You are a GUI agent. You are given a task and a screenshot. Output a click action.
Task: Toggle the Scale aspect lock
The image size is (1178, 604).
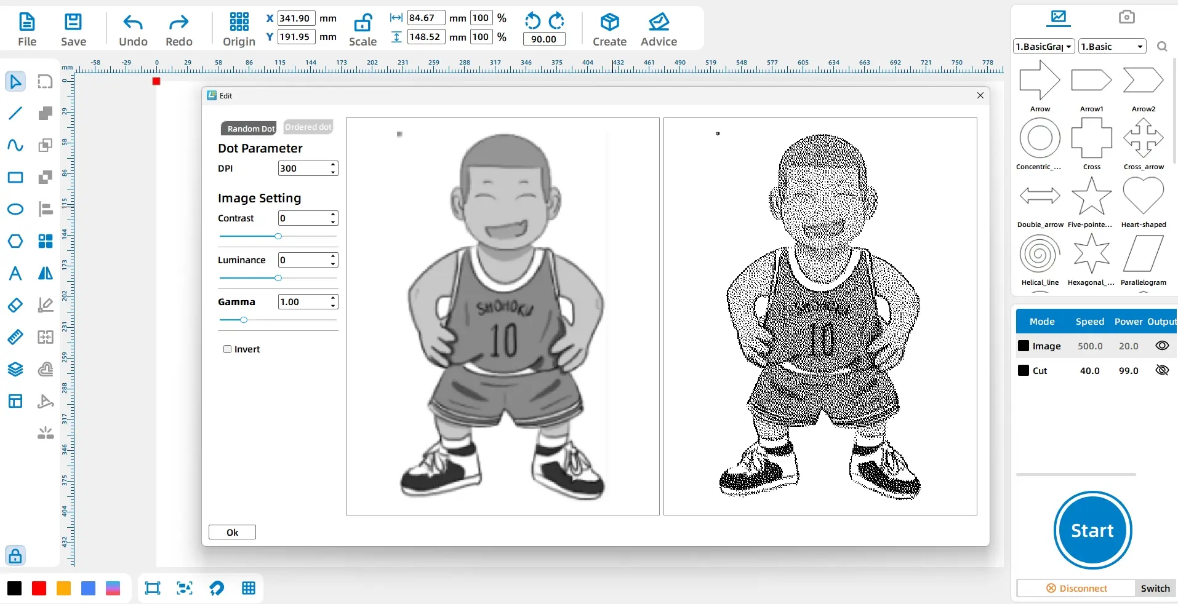tap(363, 30)
